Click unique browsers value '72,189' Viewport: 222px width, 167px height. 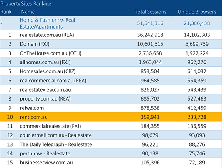coord(197,163)
